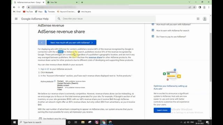Go to Next: How much will you earn
223x125 pixels.
tap(71, 42)
